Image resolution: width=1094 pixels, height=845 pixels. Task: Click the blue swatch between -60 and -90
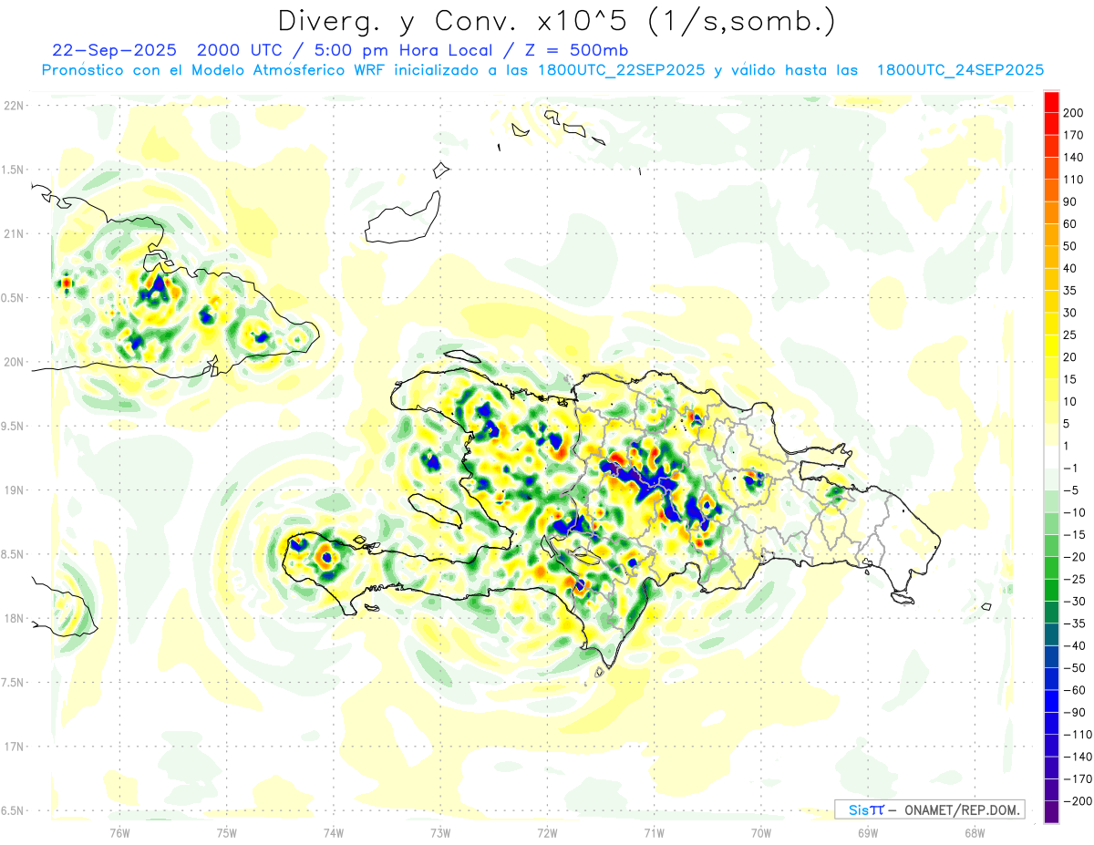coord(1051,700)
